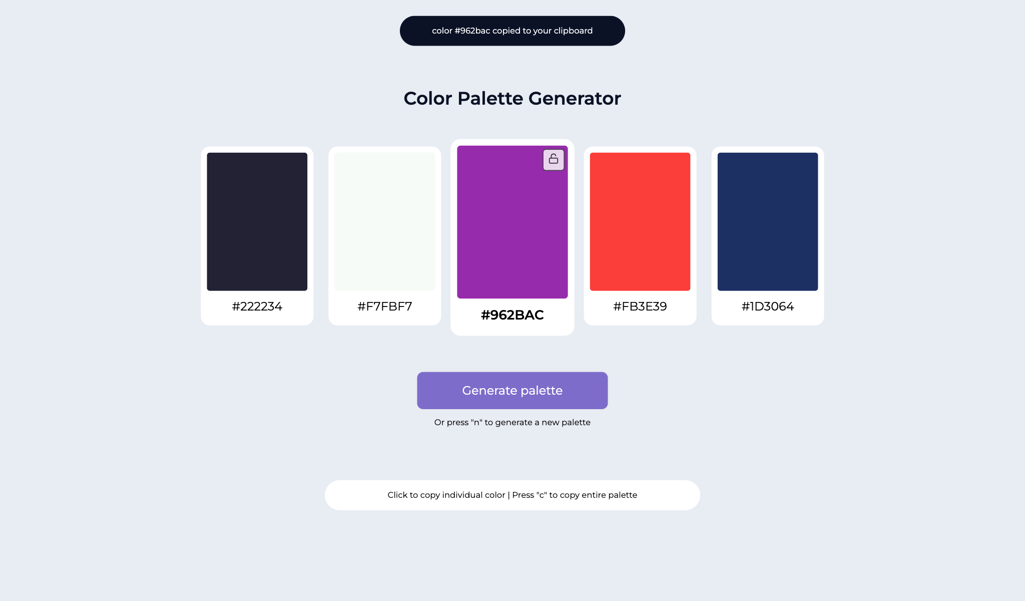The width and height of the screenshot is (1025, 601).
Task: Click the bold #962BAC hex label
Action: 512,315
